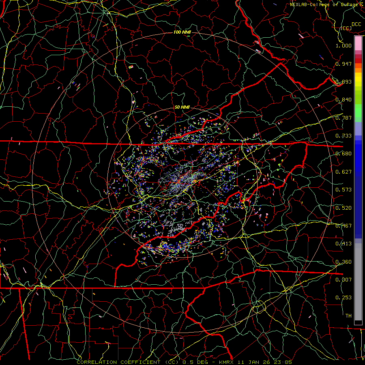Select the 0.520 scale value
Screen dimensions: 365x365
pos(344,208)
